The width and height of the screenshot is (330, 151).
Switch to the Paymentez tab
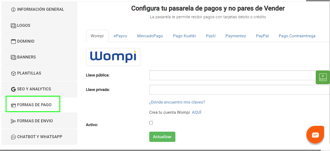236,36
